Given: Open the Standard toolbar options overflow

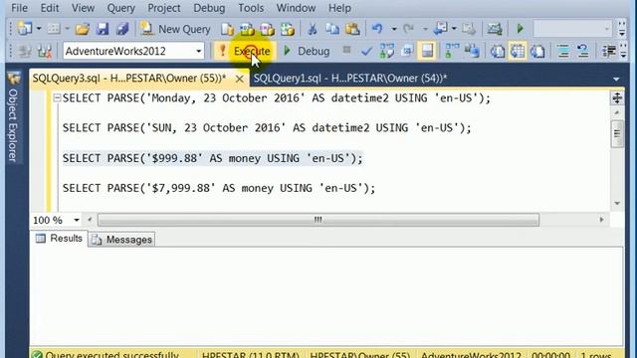Looking at the screenshot, I should (x=622, y=29).
